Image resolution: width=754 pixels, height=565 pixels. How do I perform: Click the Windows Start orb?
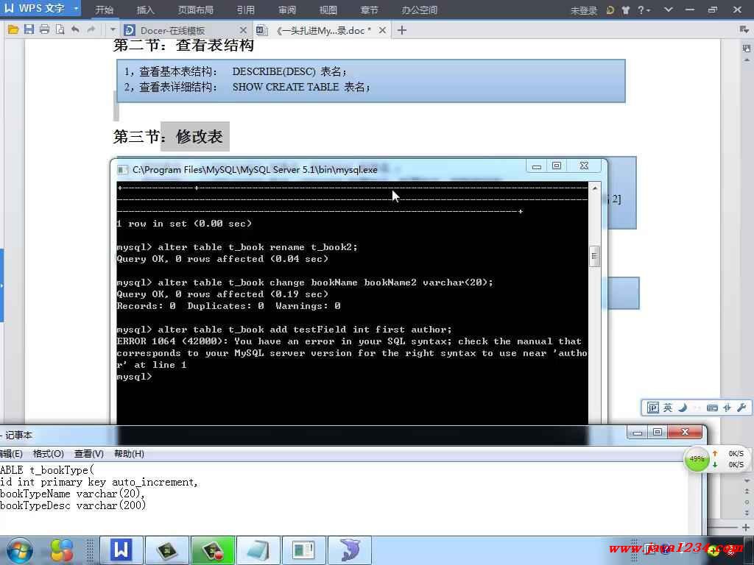click(x=19, y=550)
